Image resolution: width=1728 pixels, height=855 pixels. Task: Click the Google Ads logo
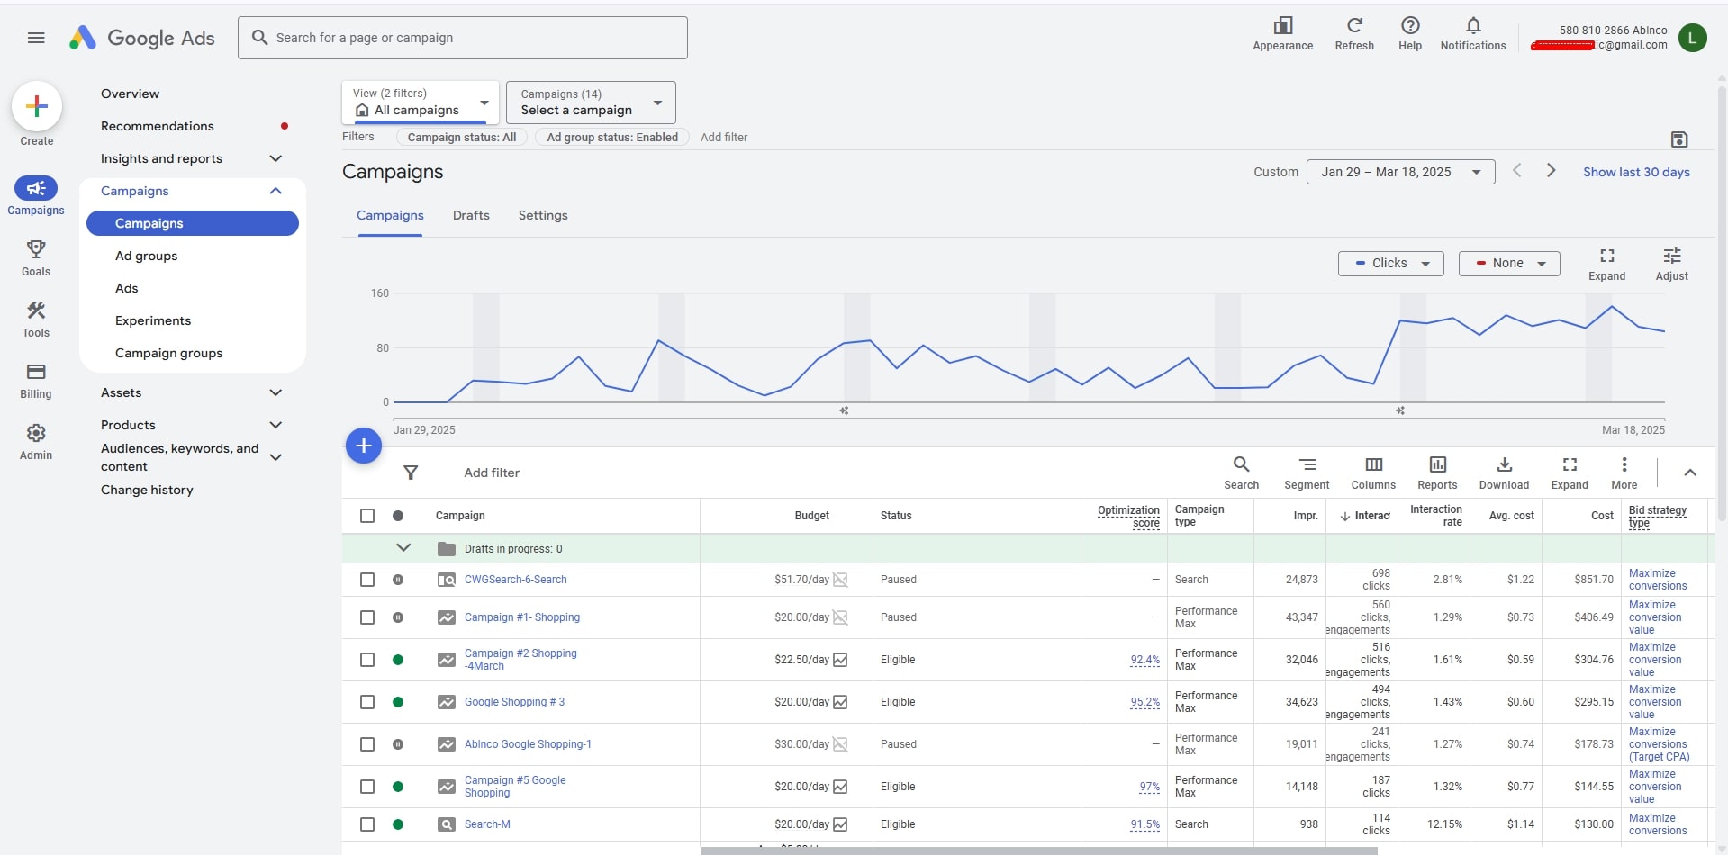click(x=142, y=38)
